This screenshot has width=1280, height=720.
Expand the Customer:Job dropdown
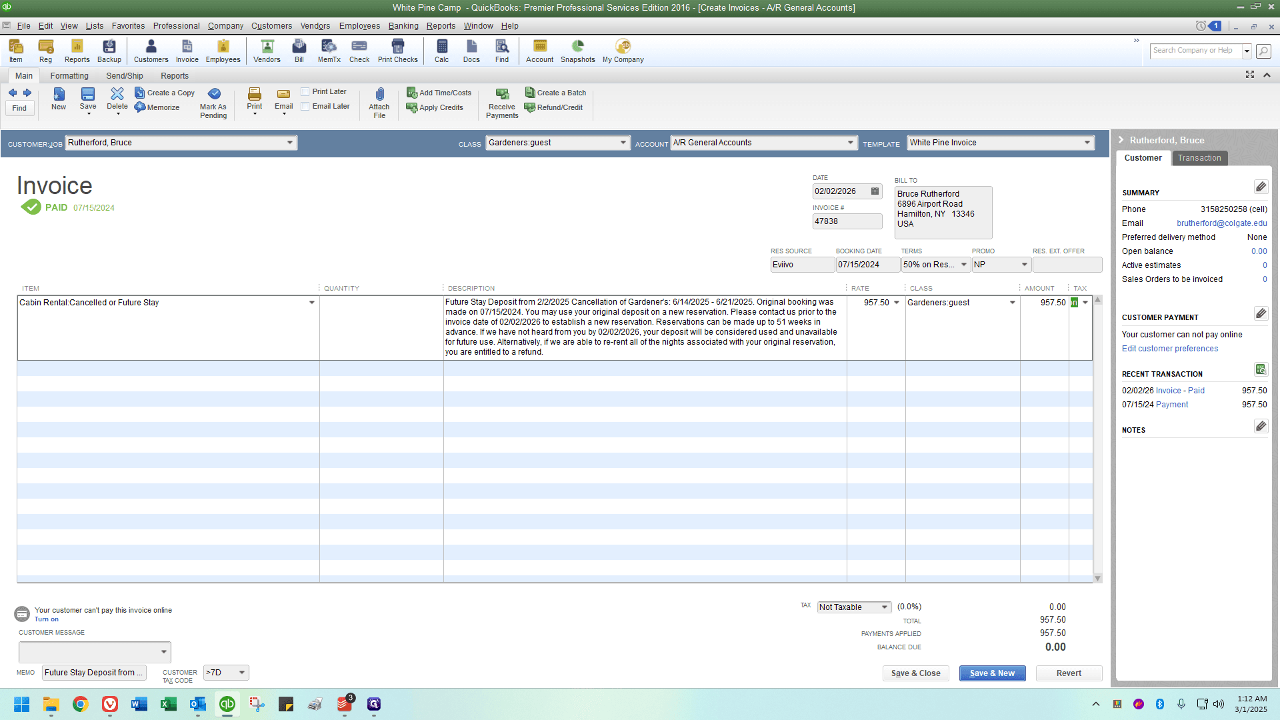290,143
